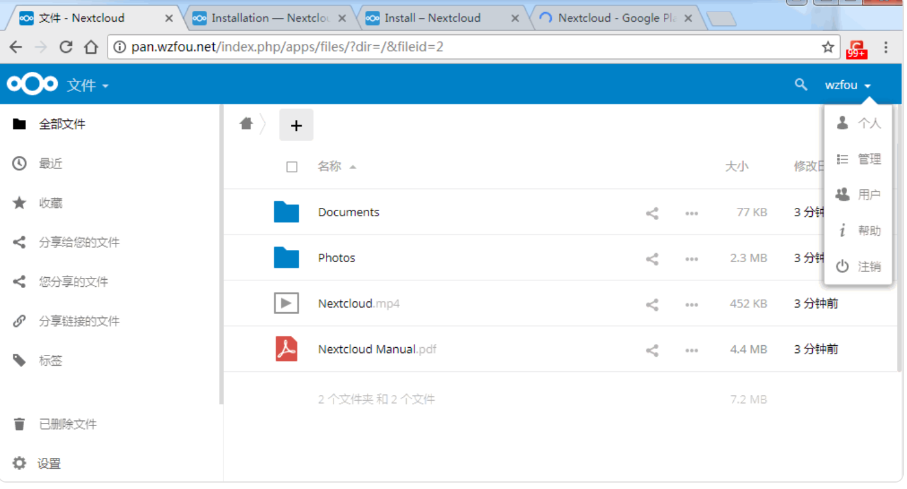Select 个人 in the user menu

coord(858,123)
